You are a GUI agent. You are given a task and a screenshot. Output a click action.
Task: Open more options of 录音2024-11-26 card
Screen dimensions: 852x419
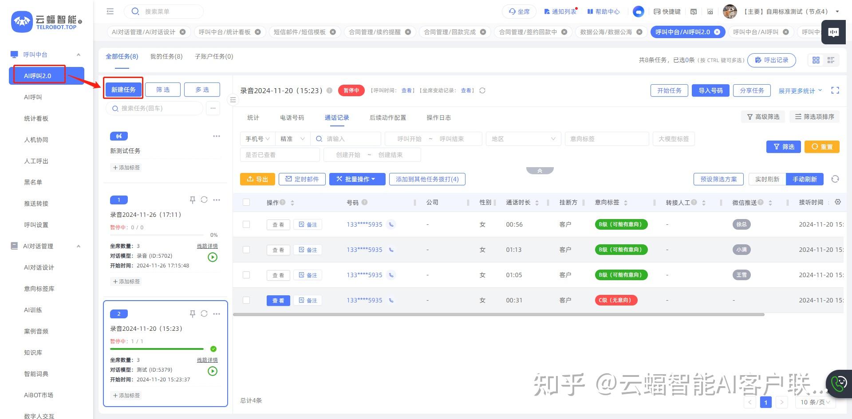[217, 200]
